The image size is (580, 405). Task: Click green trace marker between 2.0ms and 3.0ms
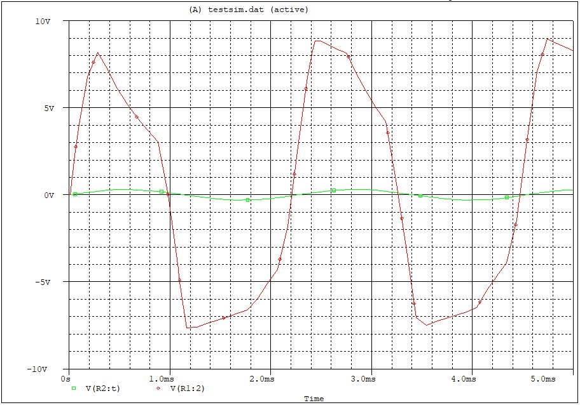pyautogui.click(x=333, y=190)
